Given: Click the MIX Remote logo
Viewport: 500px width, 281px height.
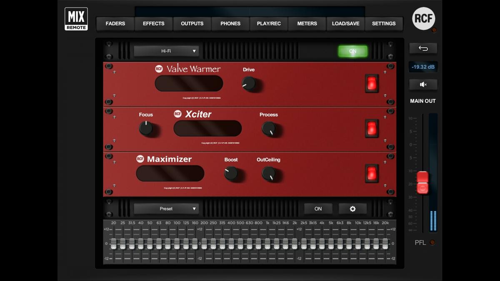Looking at the screenshot, I should (x=76, y=19).
